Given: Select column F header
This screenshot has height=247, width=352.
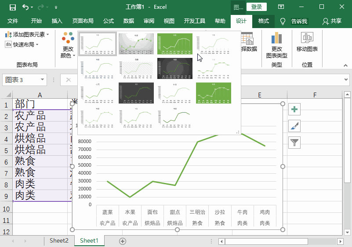Looking at the screenshot, I should (315, 95).
